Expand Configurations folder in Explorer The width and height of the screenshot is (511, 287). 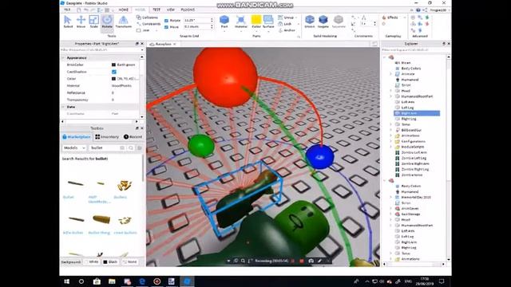point(391,141)
